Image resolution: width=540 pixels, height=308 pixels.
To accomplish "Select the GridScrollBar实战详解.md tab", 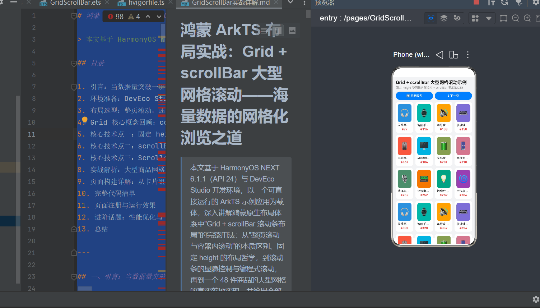I will click(x=231, y=3).
